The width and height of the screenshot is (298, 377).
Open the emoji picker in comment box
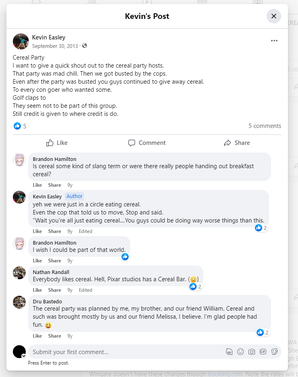pyautogui.click(x=240, y=352)
